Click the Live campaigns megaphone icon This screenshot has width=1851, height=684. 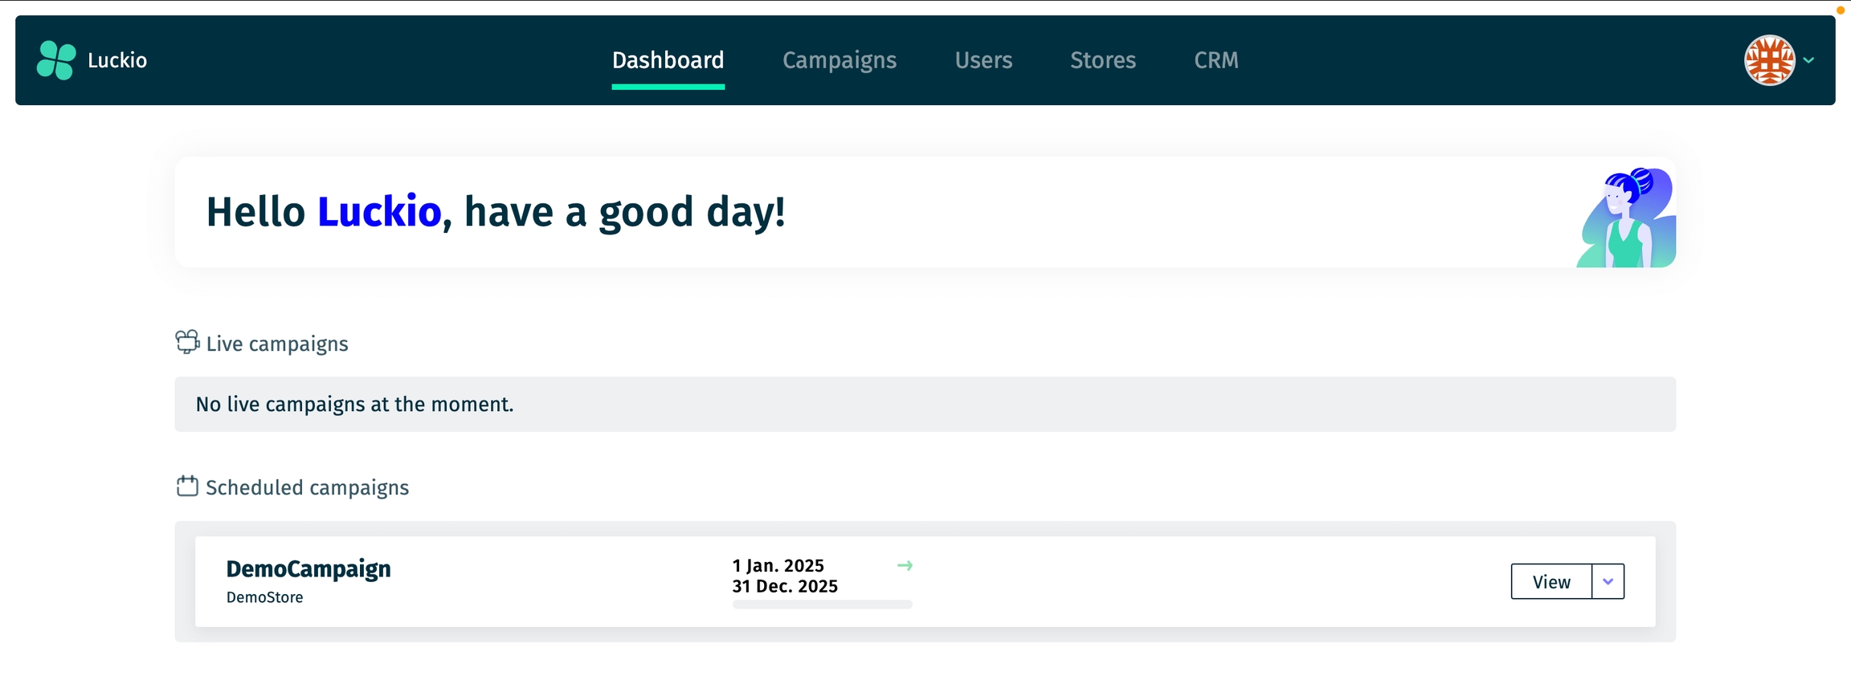(x=187, y=342)
